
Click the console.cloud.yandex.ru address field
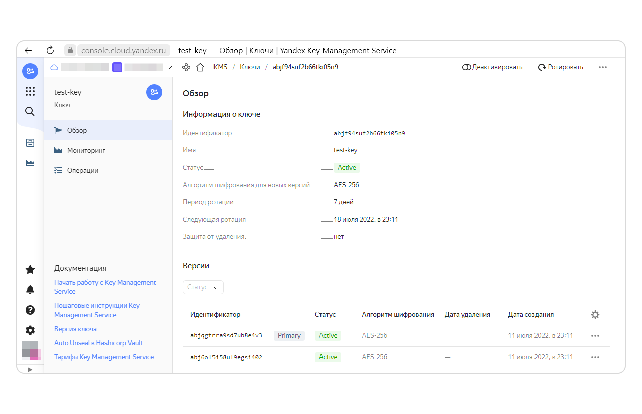[123, 50]
